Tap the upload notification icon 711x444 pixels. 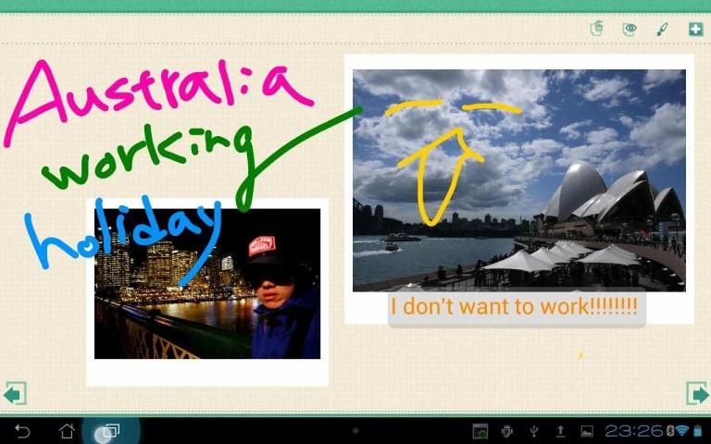point(560,431)
